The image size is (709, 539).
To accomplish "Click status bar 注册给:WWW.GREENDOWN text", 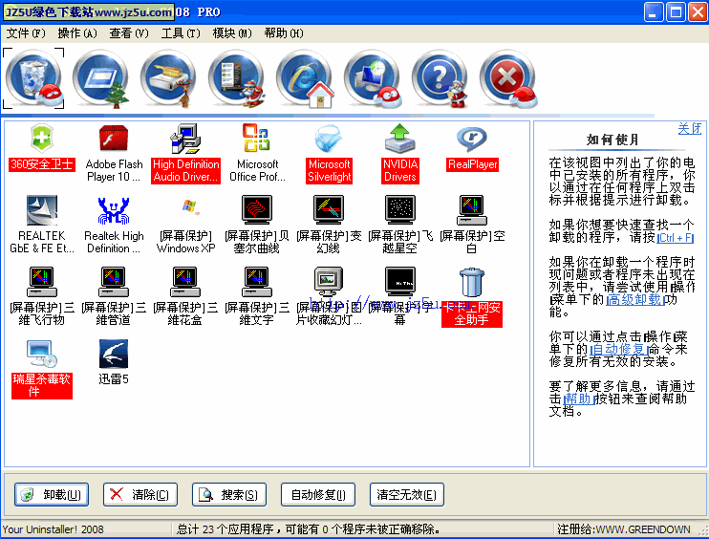I will [x=624, y=529].
